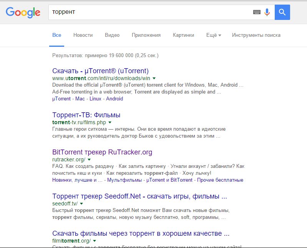Click the blue search magnifier button
This screenshot has width=307, height=248.
pyautogui.click(x=282, y=12)
